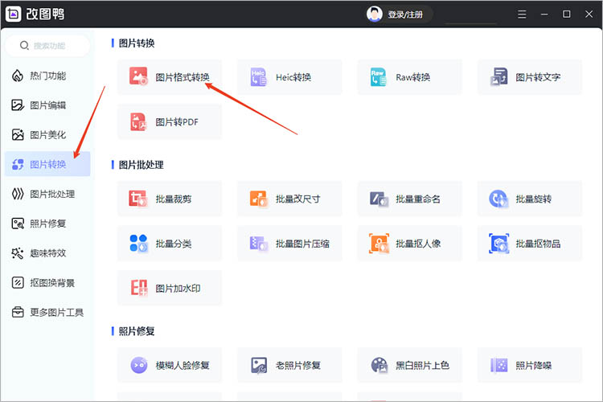
Task: Go to 照片修复 sidebar item
Action: (x=47, y=224)
